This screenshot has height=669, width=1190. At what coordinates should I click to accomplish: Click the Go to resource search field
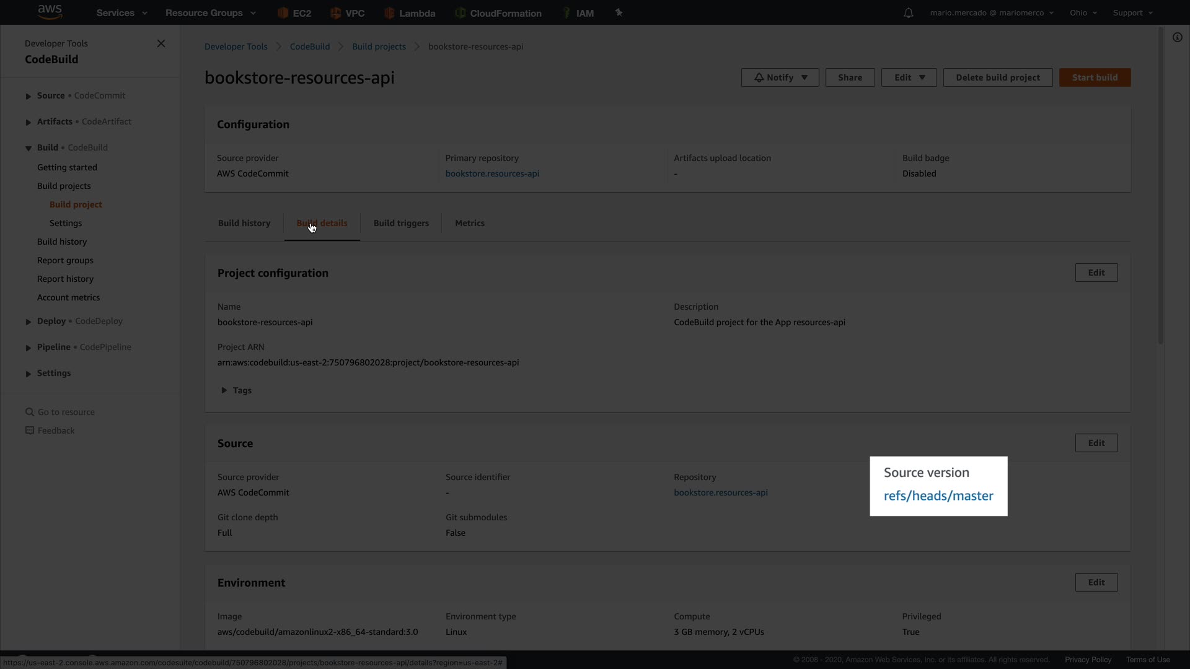click(66, 412)
